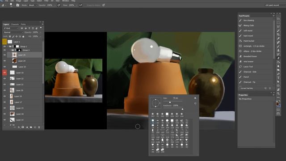
Task: Open layer Opacity 100% dropdown arrow
Action: [x=40, y=32]
